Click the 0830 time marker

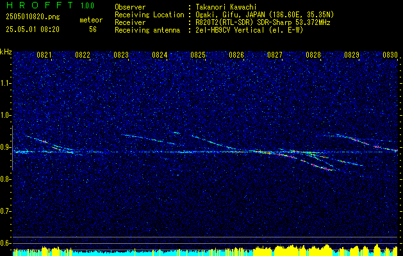point(390,55)
